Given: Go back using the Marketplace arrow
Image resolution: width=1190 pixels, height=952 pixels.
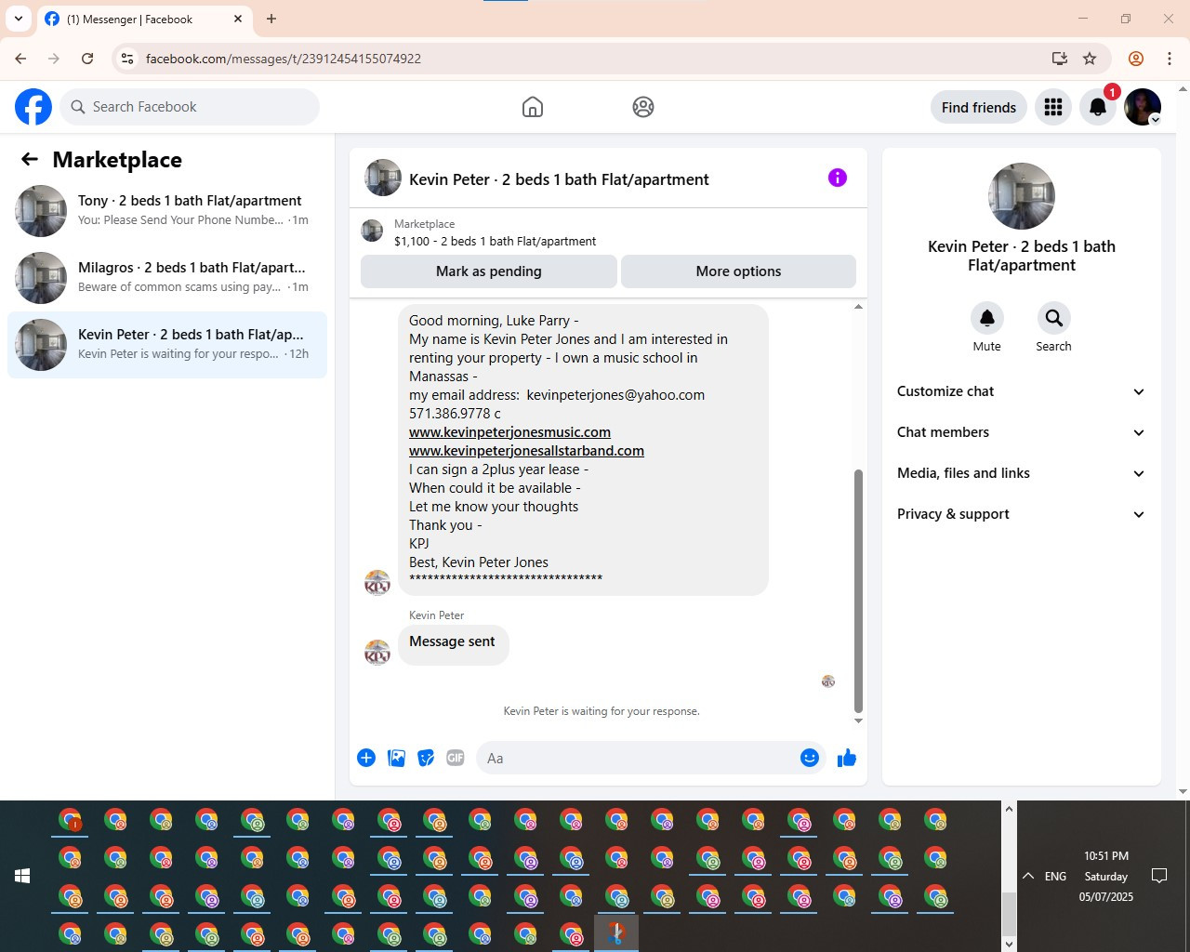Looking at the screenshot, I should pos(30,160).
